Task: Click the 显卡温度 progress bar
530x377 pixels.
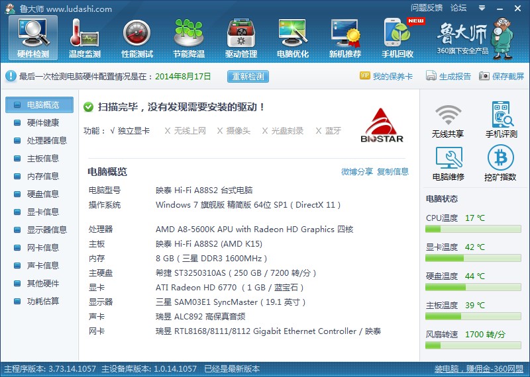Action: [x=473, y=259]
